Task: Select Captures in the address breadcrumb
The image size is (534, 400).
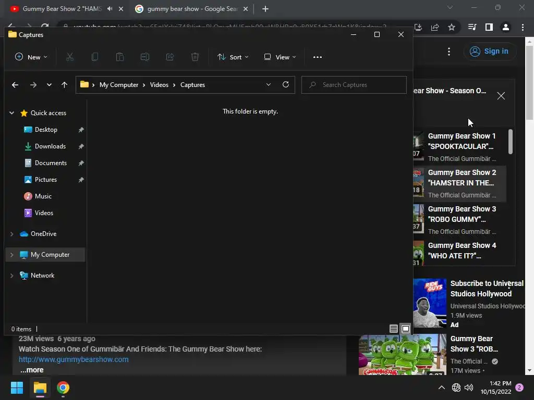Action: coord(192,85)
